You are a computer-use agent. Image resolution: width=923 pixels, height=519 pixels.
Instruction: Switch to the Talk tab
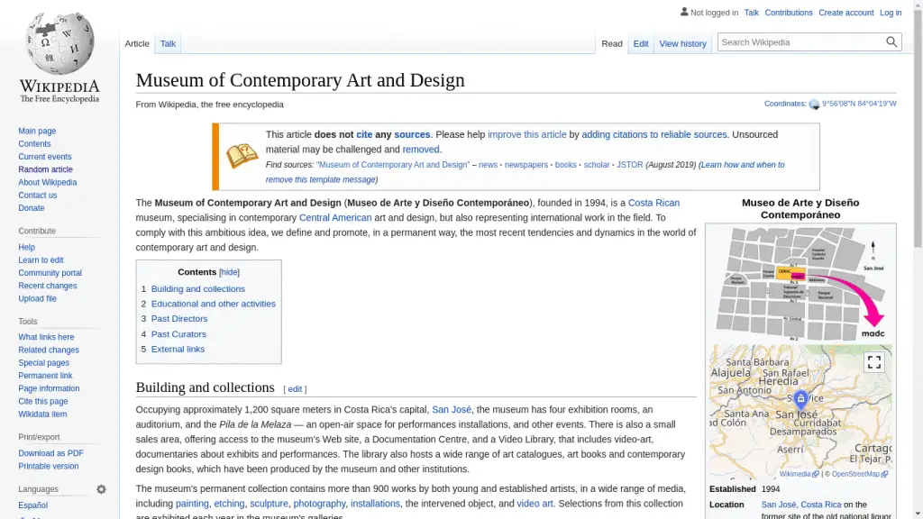coord(168,43)
